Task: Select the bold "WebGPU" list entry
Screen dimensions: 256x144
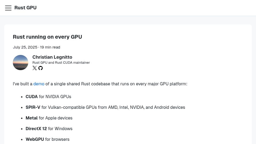Action: coord(35,139)
